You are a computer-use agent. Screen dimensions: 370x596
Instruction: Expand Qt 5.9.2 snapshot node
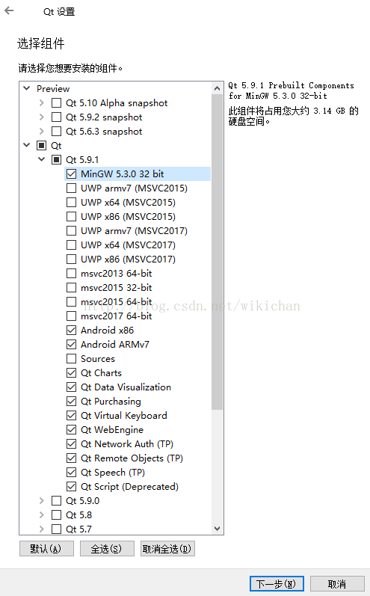click(x=41, y=117)
